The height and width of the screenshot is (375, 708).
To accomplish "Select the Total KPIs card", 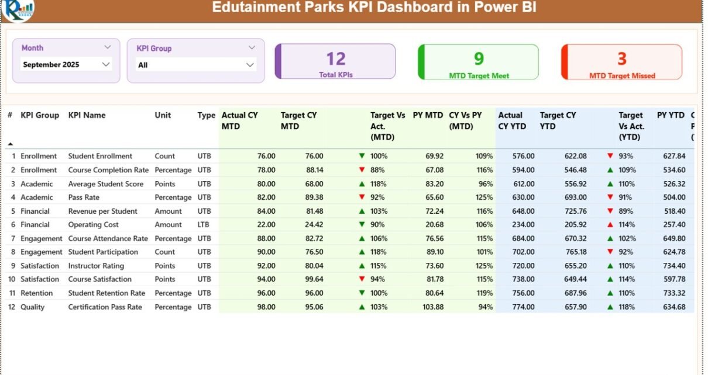I will point(336,62).
